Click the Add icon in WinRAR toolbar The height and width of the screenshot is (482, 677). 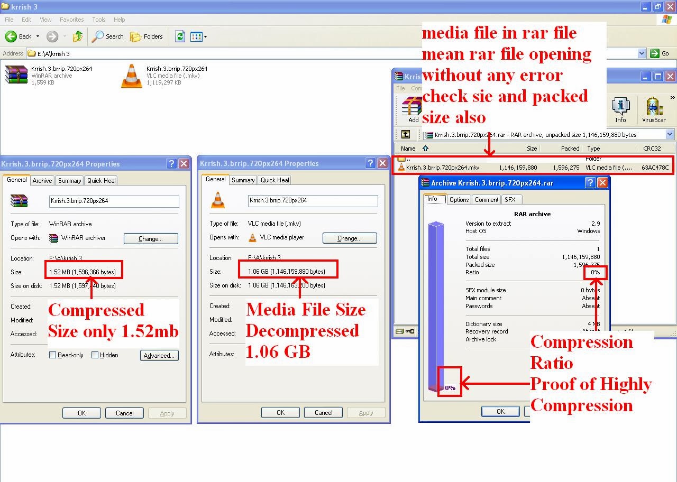tap(411, 109)
